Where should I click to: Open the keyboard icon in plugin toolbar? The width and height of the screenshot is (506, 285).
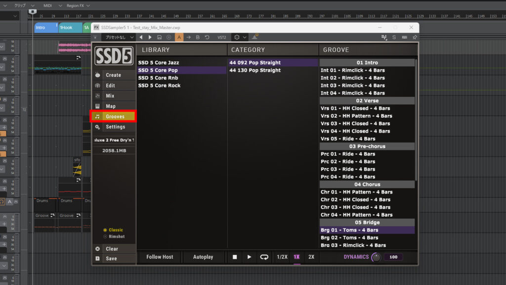(x=404, y=37)
